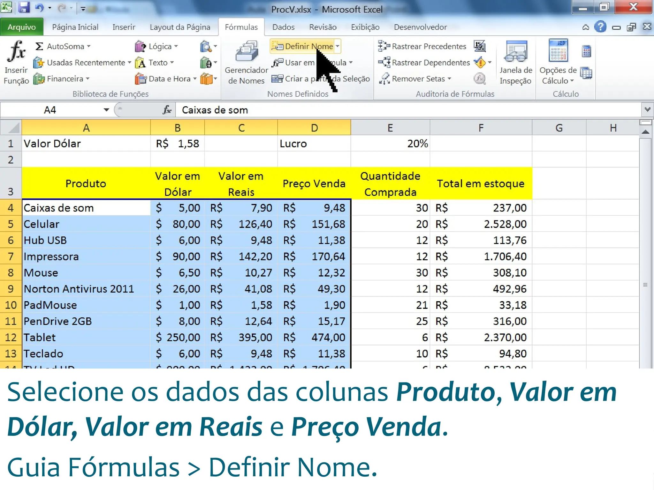Open Usadas Recentemente functions list
The width and height of the screenshot is (654, 490).
point(82,63)
